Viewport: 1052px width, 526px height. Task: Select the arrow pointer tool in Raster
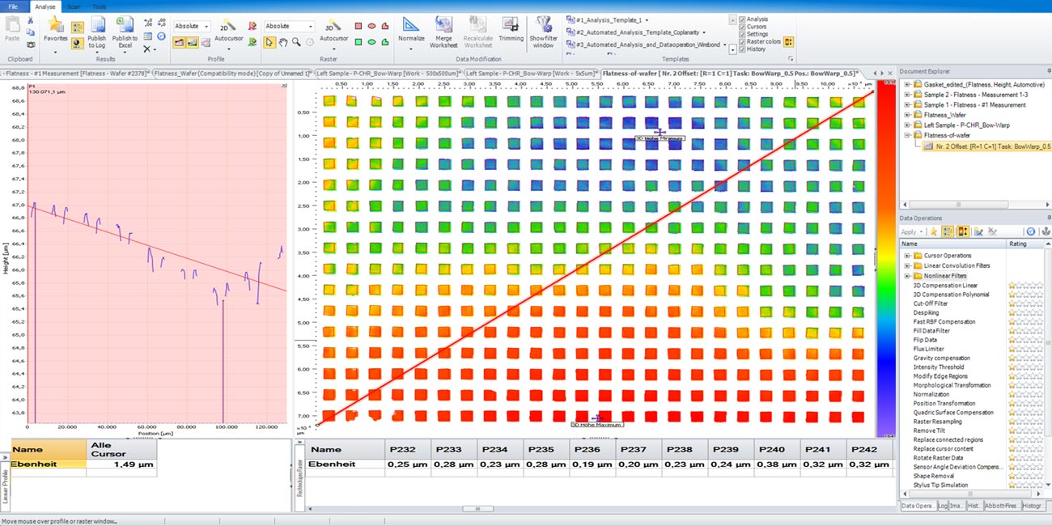click(269, 42)
